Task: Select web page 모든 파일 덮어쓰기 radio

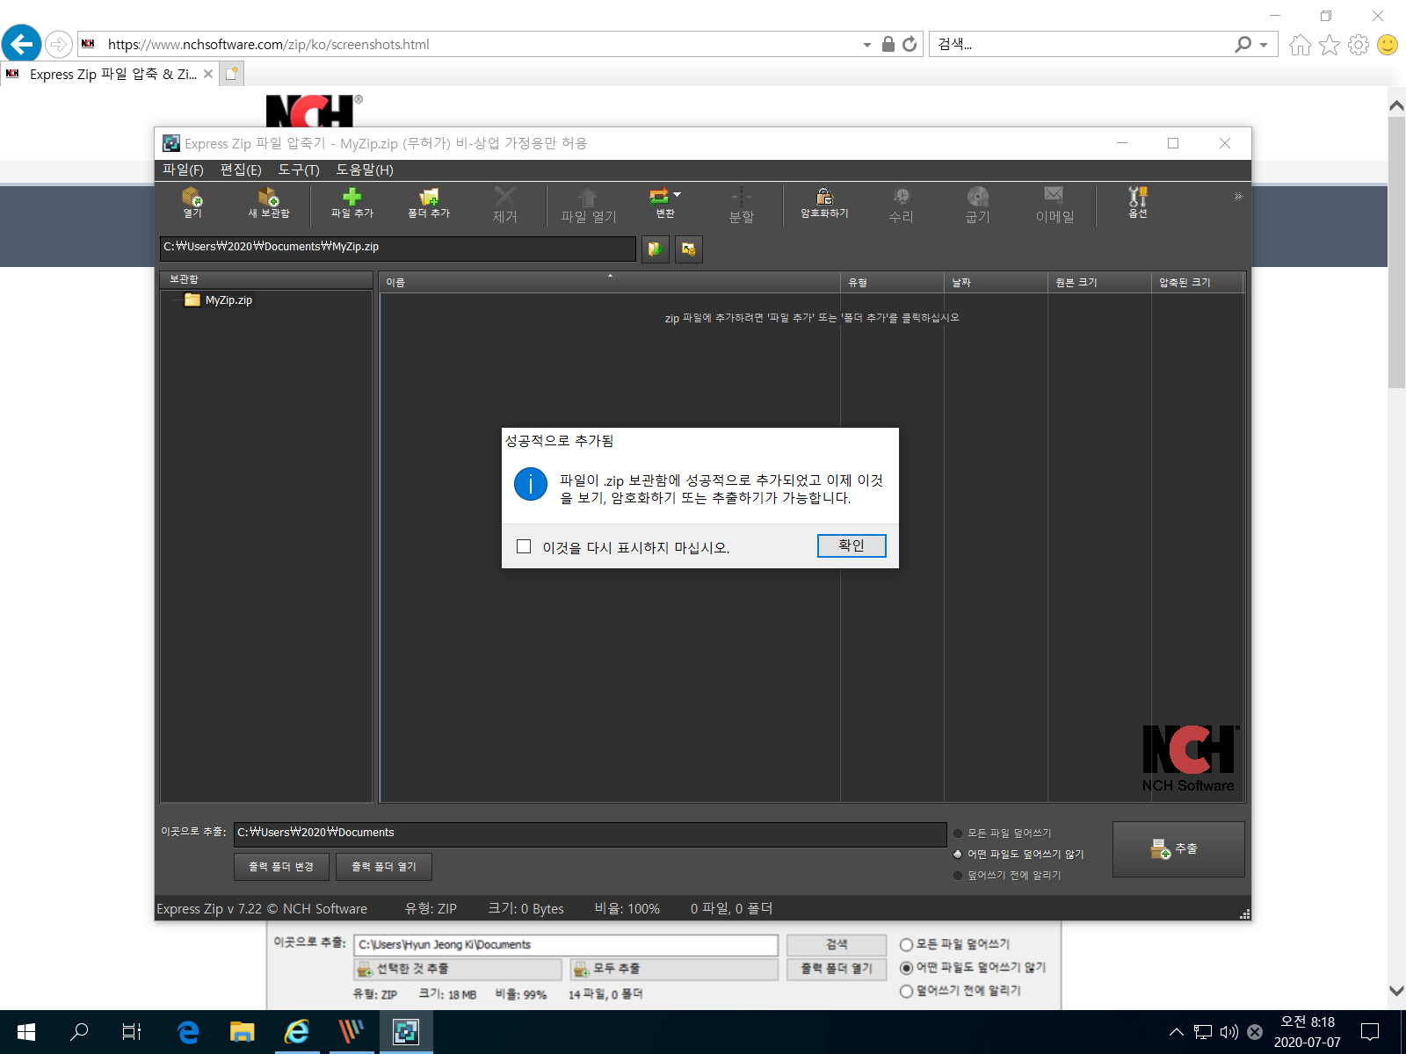Action: (x=906, y=945)
